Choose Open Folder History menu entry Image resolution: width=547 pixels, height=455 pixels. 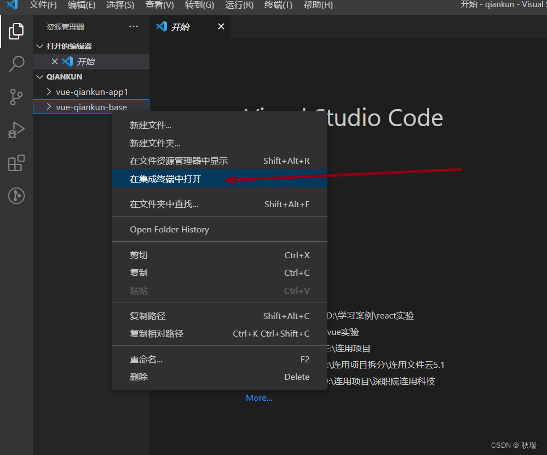point(220,230)
